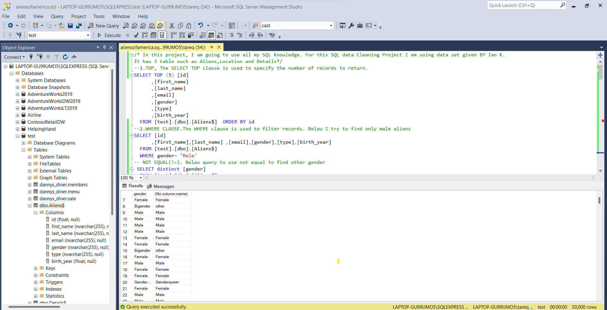
Task: Click the Execute button
Action: click(x=109, y=35)
